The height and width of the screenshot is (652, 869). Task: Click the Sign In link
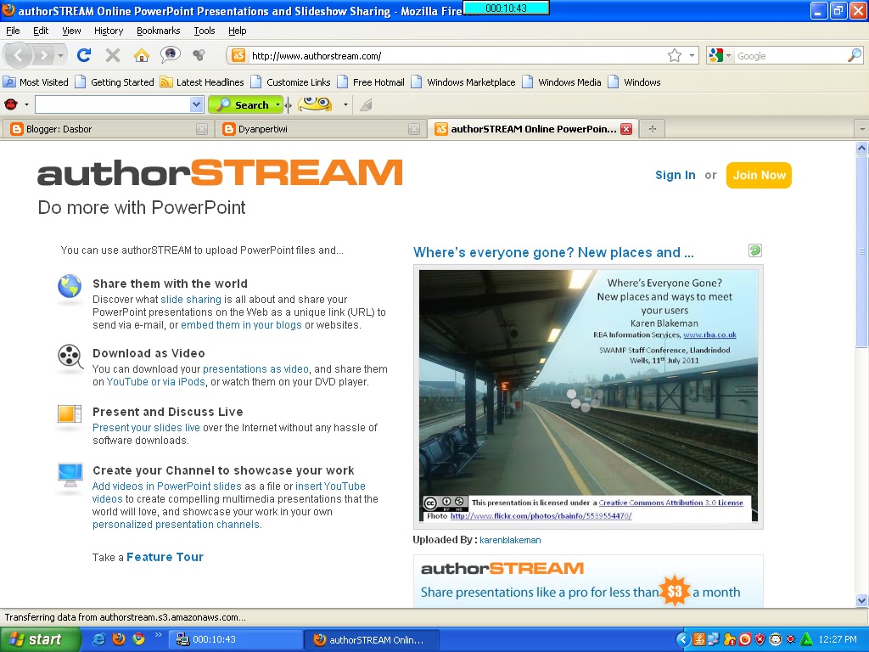tap(675, 175)
